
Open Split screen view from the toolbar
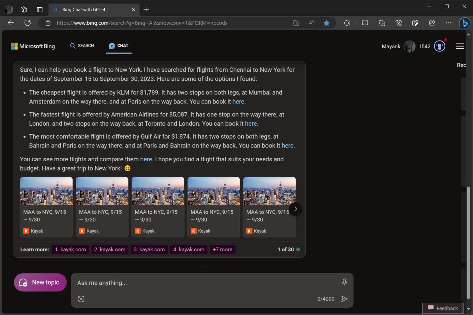point(365,23)
